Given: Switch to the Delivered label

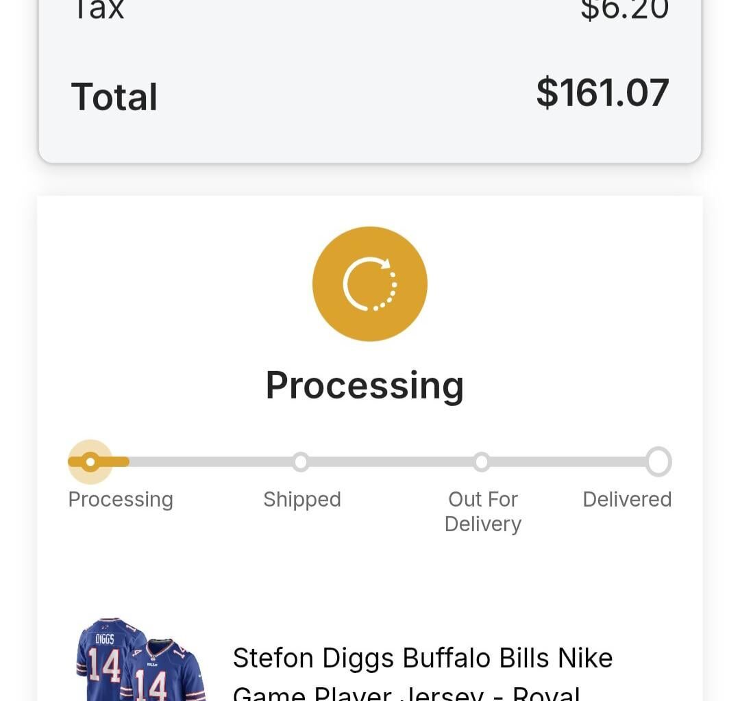Looking at the screenshot, I should coord(627,499).
